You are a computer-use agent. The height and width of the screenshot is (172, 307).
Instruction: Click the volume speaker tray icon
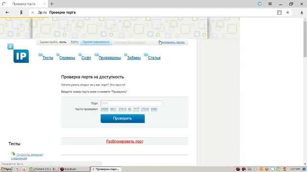[267, 169]
